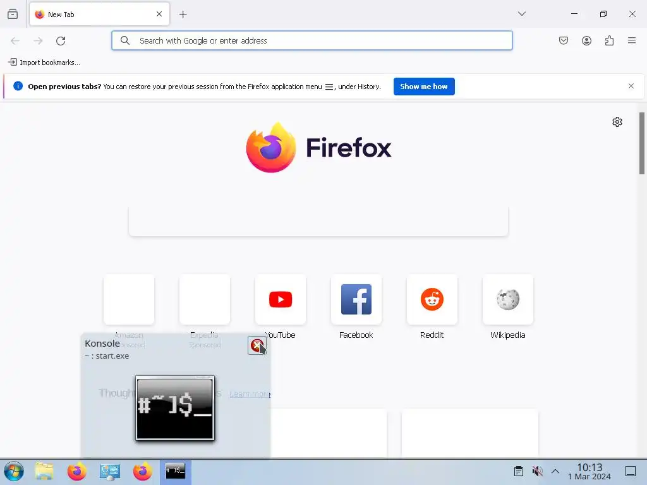
Task: Open the Firefox account icon
Action: coord(586,40)
